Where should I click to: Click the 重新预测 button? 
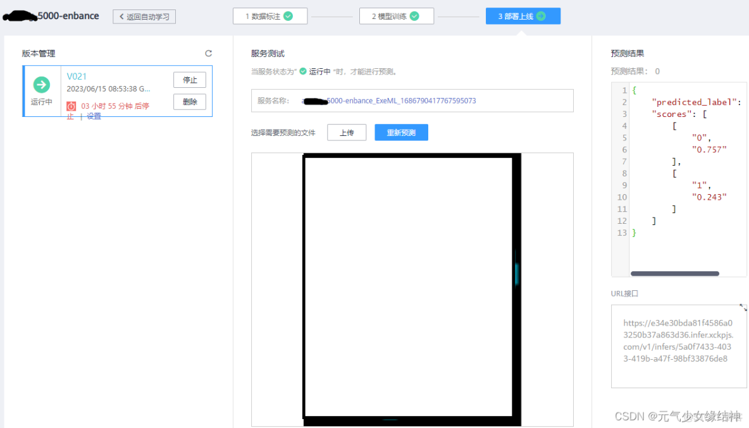[401, 133]
